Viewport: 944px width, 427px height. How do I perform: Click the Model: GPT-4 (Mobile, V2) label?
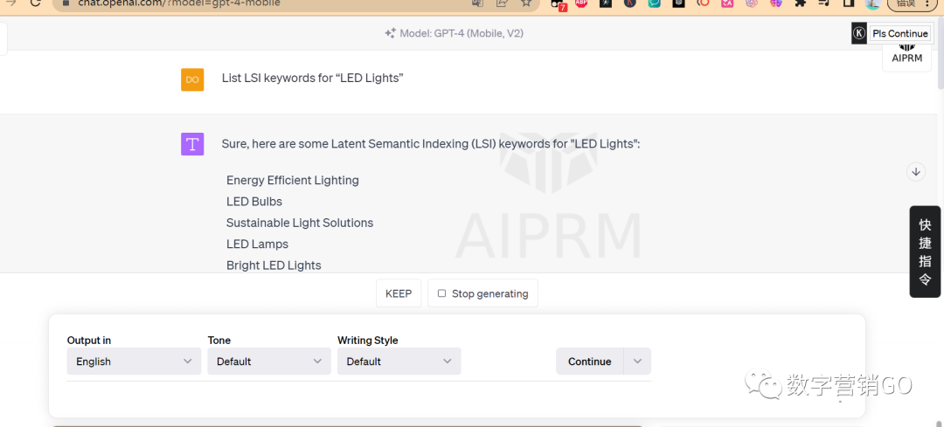(x=462, y=34)
